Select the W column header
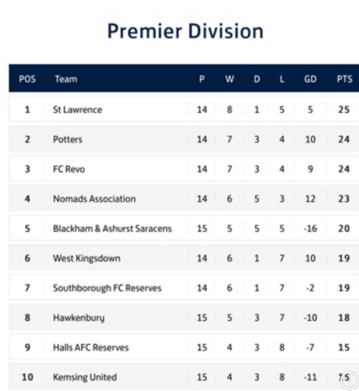 (x=229, y=79)
